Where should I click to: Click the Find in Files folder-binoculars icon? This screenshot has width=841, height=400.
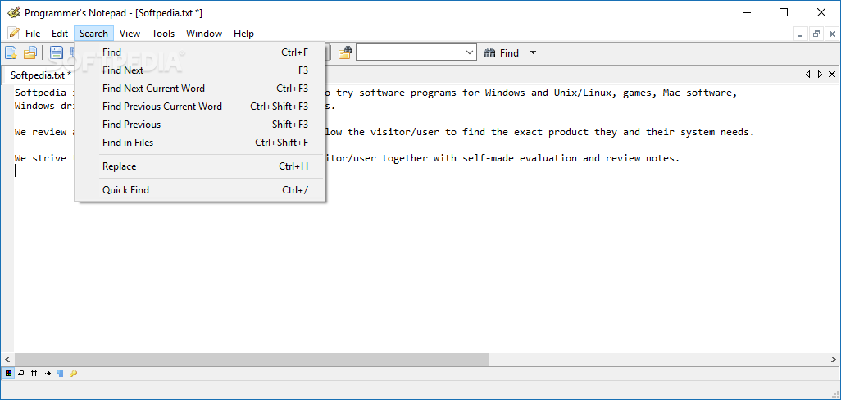tap(345, 52)
